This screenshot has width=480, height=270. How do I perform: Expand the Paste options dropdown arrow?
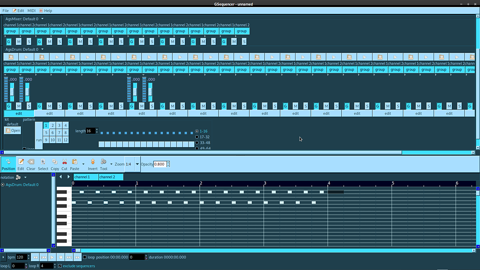point(83,164)
